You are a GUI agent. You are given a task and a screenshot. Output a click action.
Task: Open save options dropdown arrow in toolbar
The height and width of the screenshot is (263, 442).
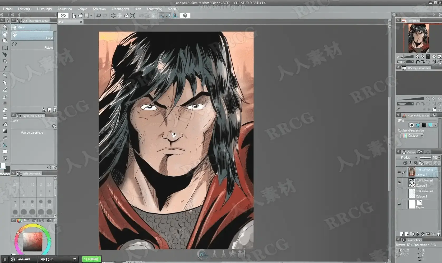(91, 16)
